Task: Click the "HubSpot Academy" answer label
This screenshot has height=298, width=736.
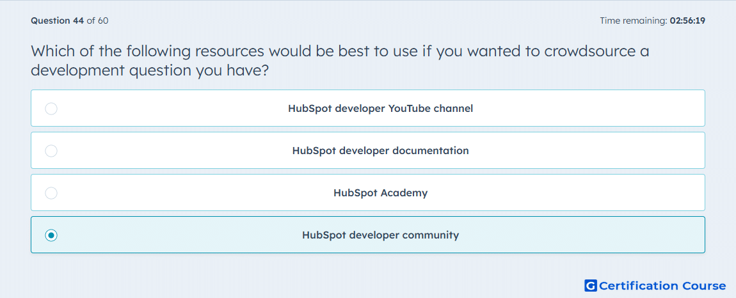Action: 380,193
